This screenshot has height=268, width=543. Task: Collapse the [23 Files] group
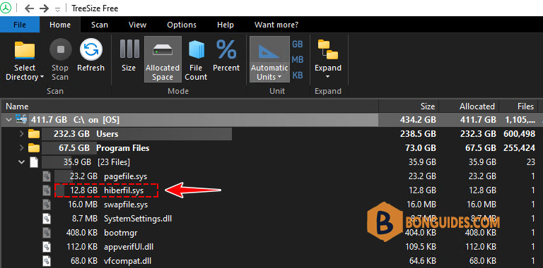(21, 162)
